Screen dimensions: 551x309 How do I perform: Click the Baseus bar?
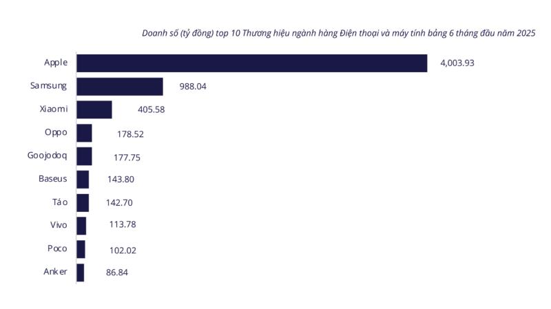click(83, 180)
